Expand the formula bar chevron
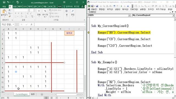Image resolution: width=176 pixels, height=99 pixels. (84, 24)
